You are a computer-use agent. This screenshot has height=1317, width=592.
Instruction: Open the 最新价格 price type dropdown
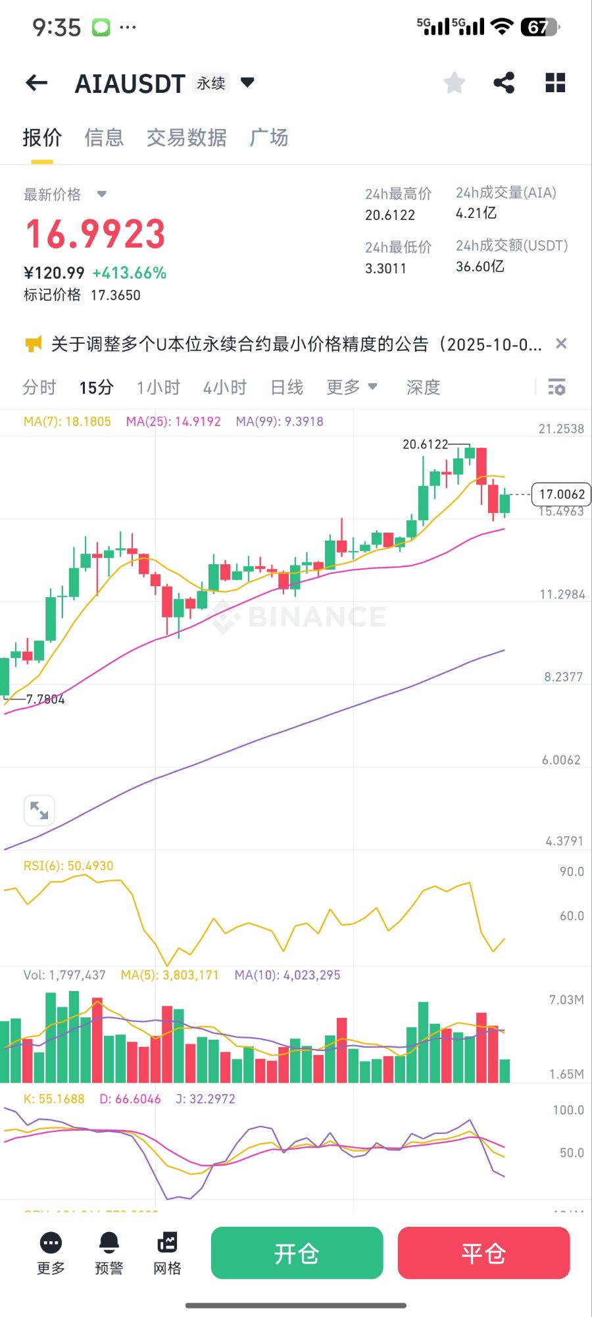tap(102, 194)
